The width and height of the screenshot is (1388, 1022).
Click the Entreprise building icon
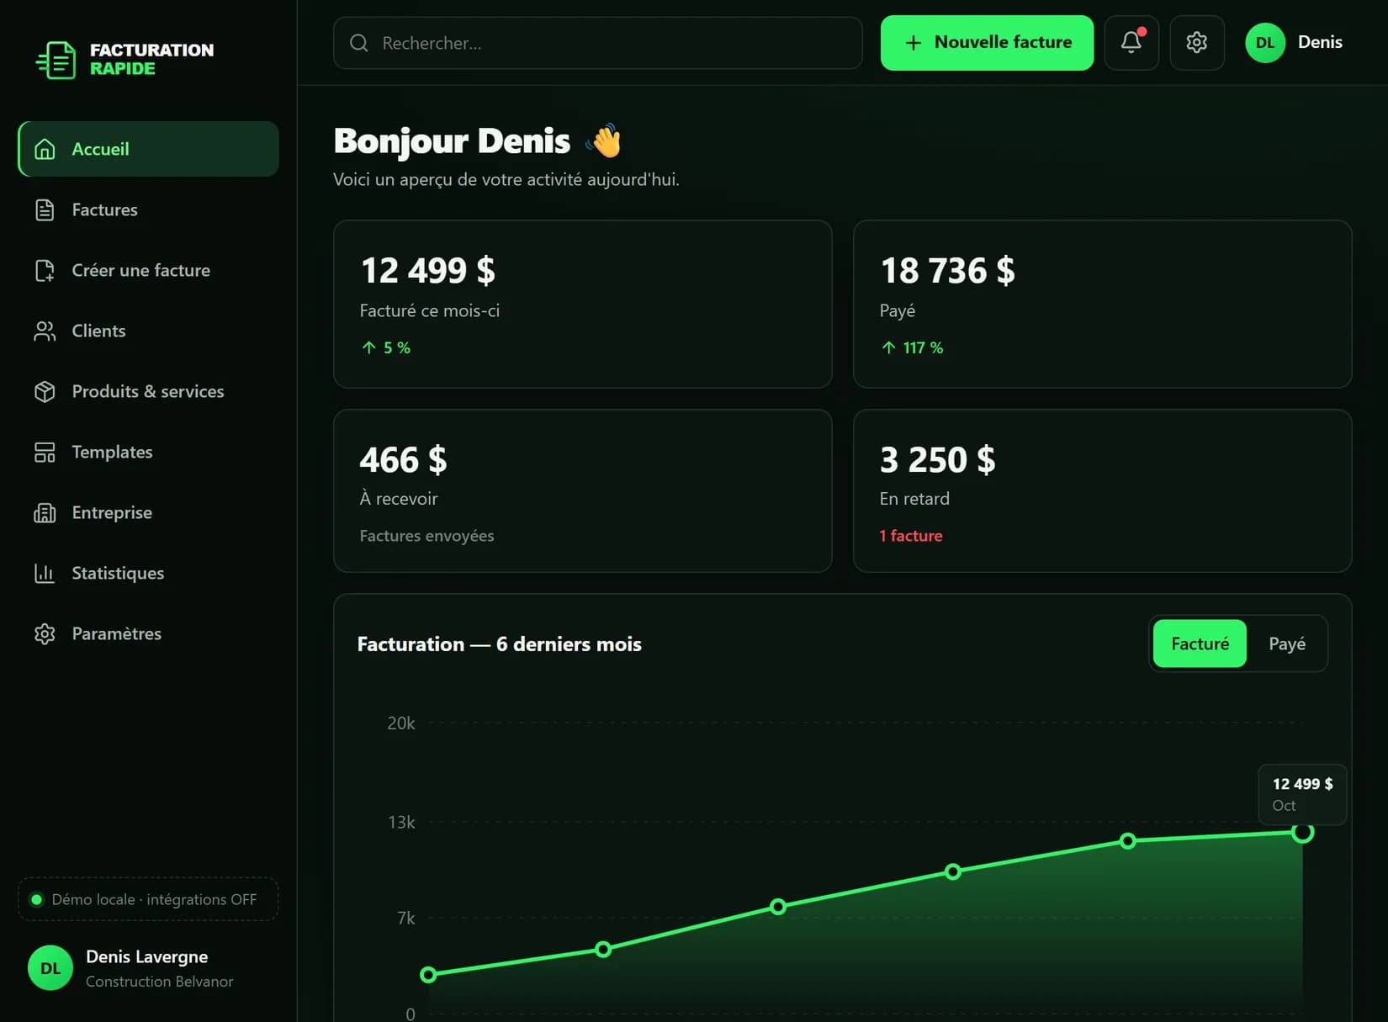[45, 512]
